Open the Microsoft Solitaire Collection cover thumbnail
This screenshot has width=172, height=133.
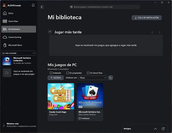(x=90, y=96)
